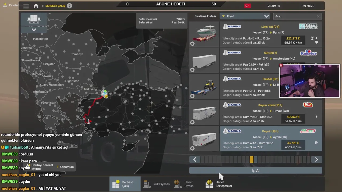Select the Lüks Yat (9 t) job row
342x192 pixels.
point(271,34)
